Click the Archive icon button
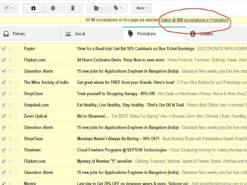The width and height of the screenshot is (247, 185). coord(33,8)
